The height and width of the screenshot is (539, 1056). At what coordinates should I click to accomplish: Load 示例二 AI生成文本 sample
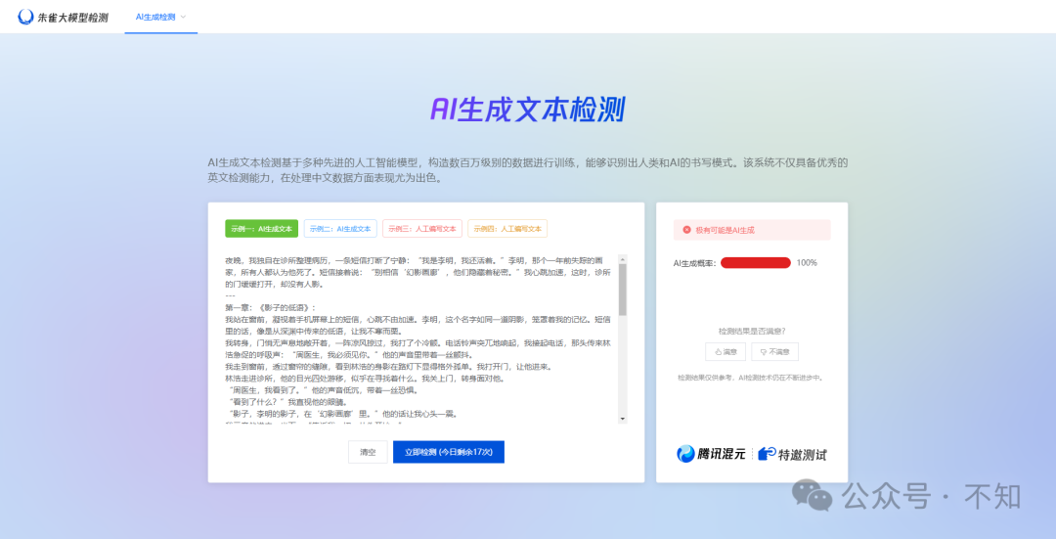(x=340, y=228)
